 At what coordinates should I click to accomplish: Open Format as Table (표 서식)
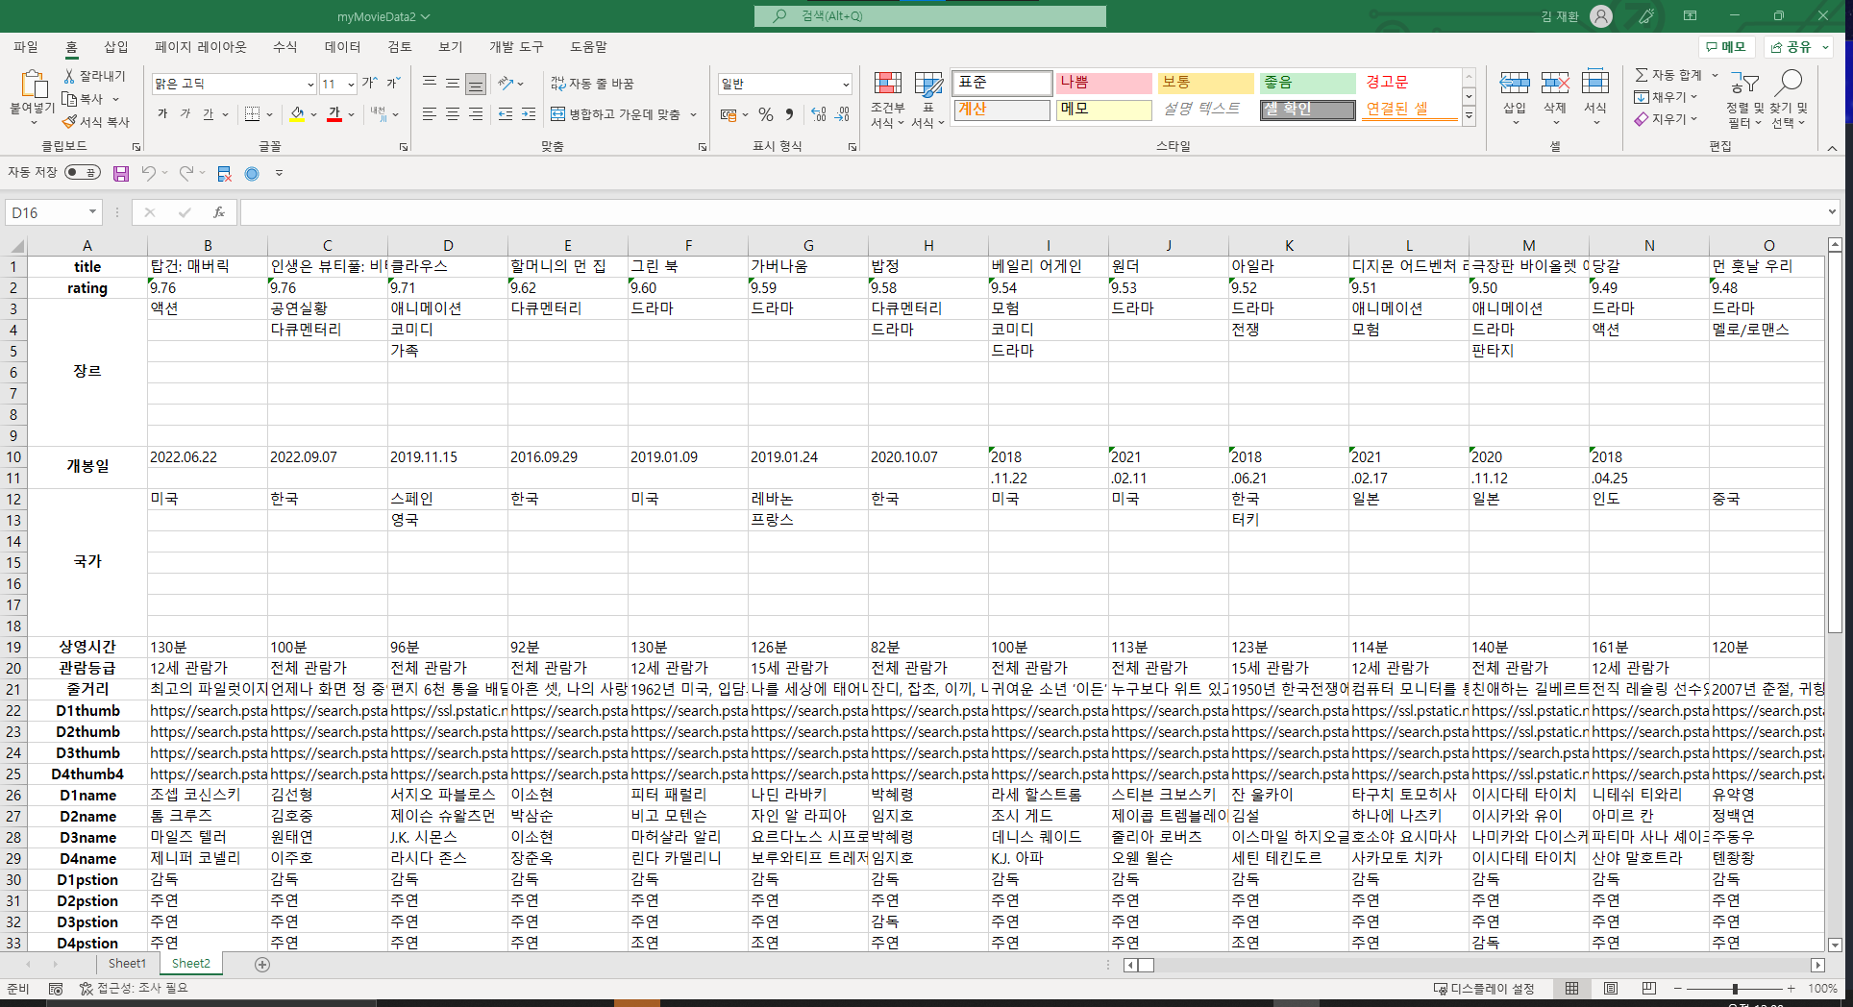tap(928, 99)
